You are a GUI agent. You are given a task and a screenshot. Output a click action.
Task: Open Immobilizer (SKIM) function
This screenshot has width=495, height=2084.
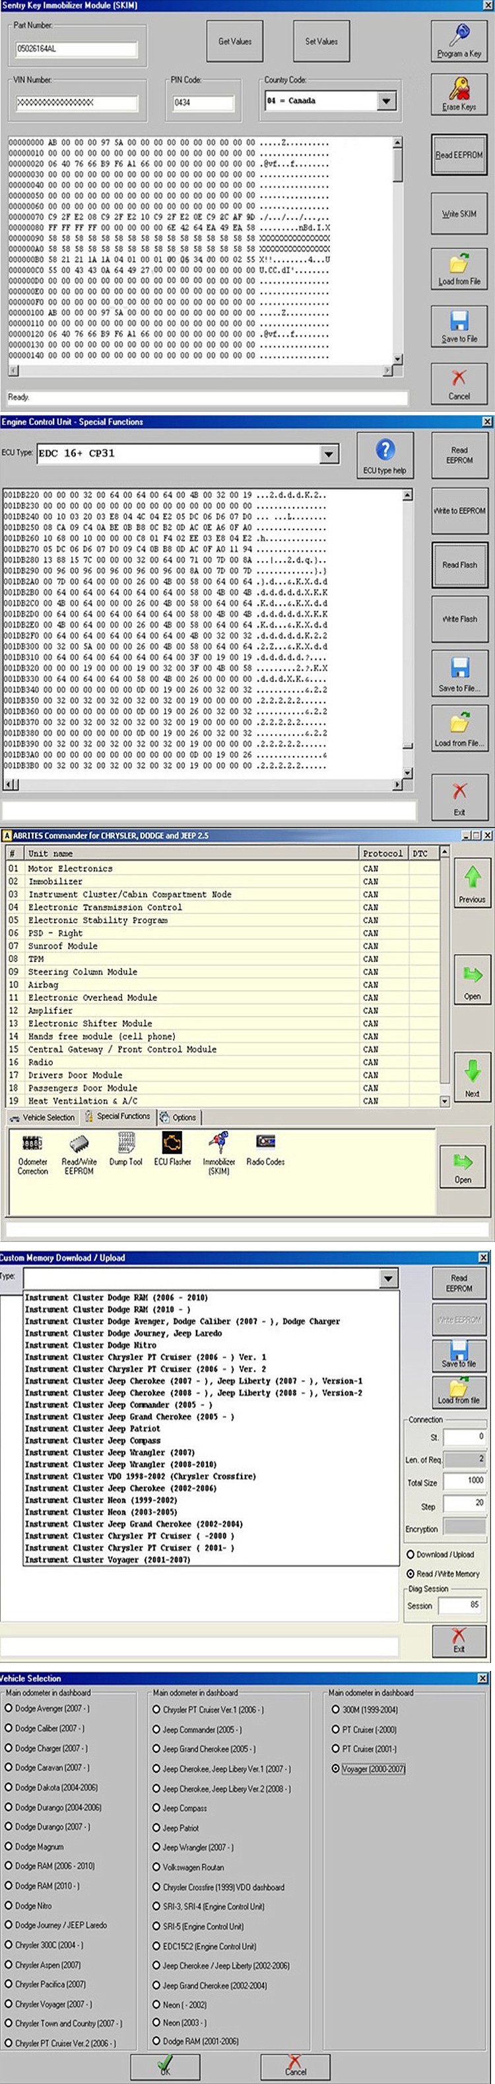(219, 1155)
